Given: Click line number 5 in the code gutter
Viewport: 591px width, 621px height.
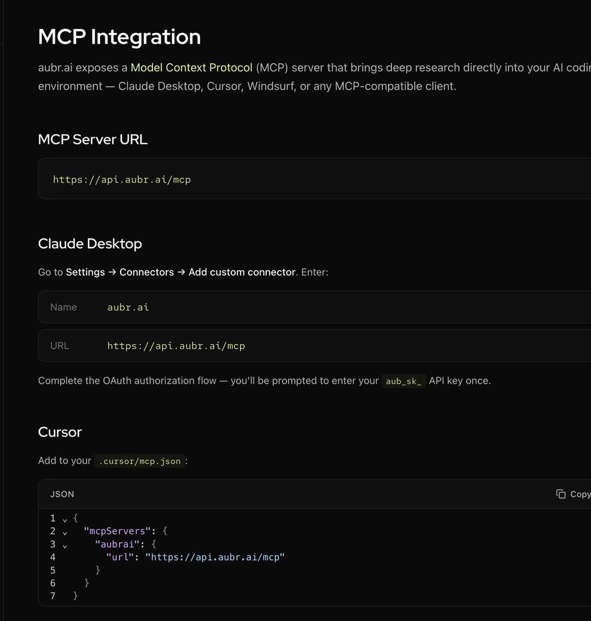Looking at the screenshot, I should [53, 570].
